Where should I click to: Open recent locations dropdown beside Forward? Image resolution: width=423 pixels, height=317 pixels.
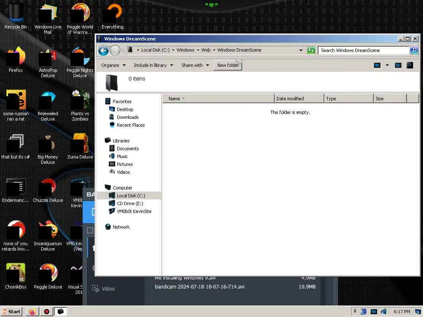[123, 51]
